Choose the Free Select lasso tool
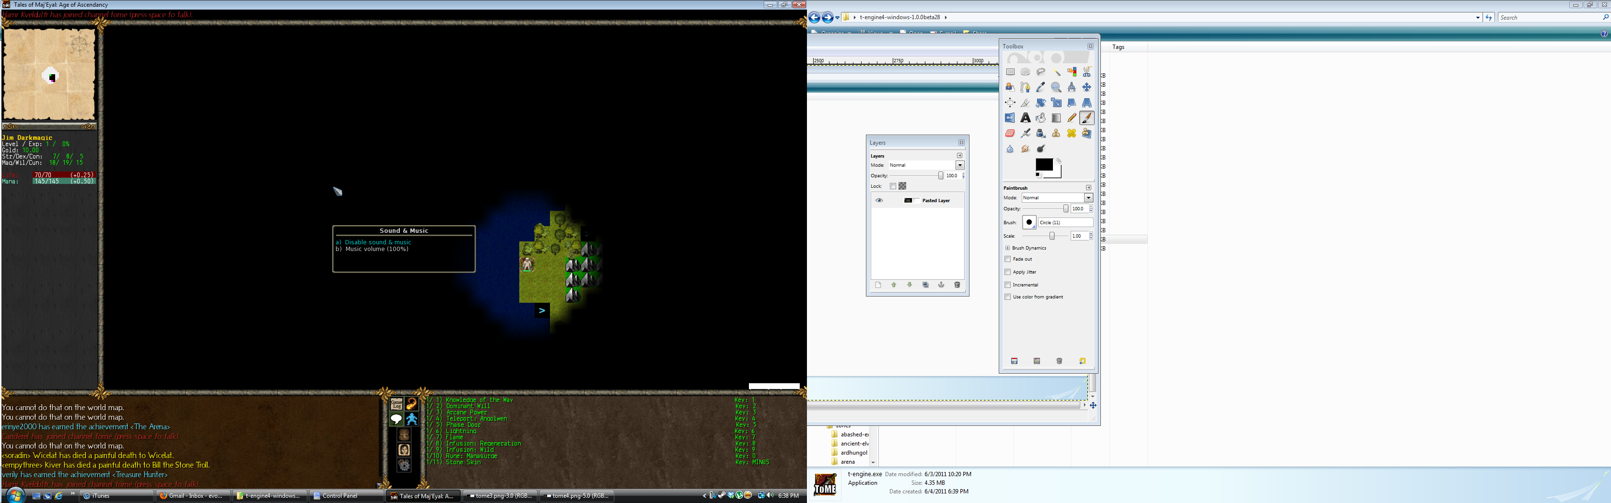 point(1040,72)
